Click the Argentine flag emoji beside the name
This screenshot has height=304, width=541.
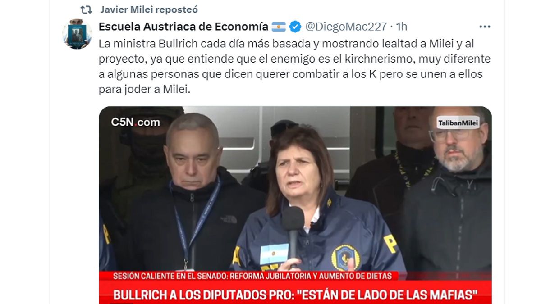pos(279,27)
